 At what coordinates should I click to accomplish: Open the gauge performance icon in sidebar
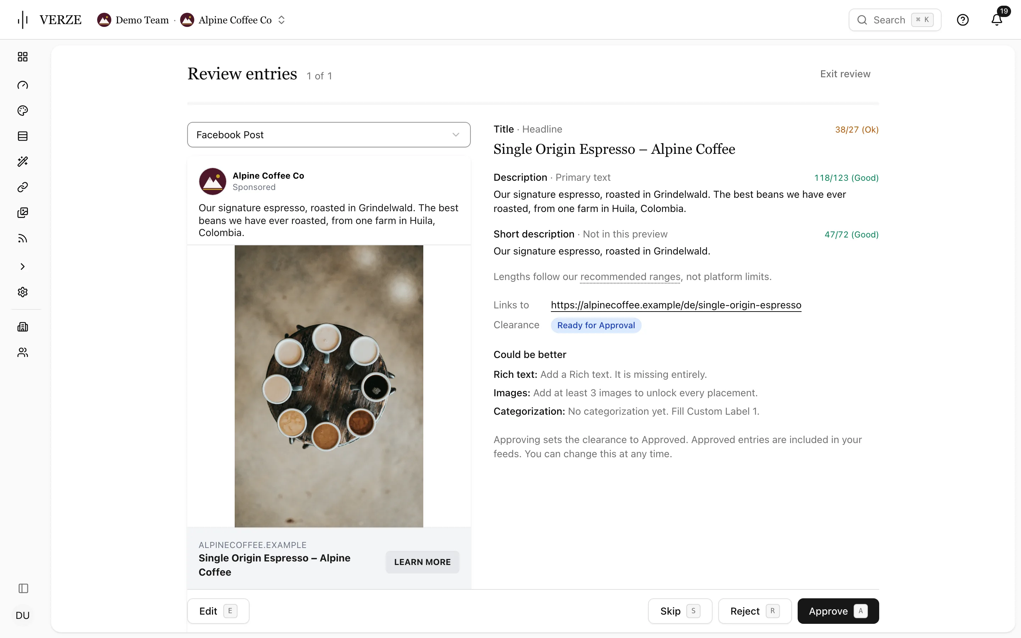pyautogui.click(x=23, y=85)
